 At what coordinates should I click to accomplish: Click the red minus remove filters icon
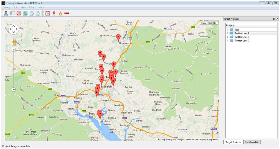tap(67, 13)
